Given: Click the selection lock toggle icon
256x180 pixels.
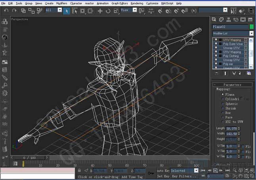Looking at the screenshot, I should tap(79, 170).
